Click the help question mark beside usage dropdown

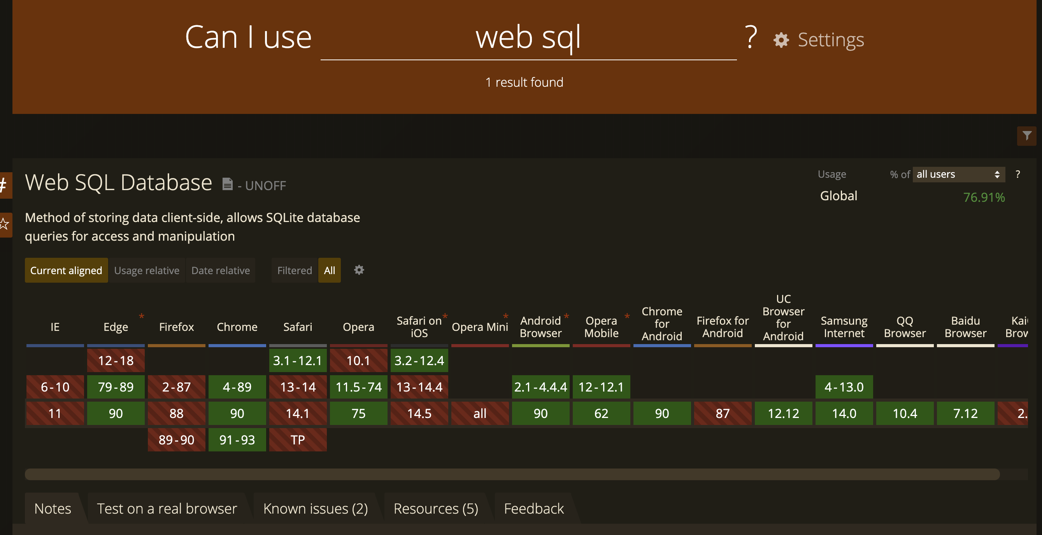click(1018, 174)
